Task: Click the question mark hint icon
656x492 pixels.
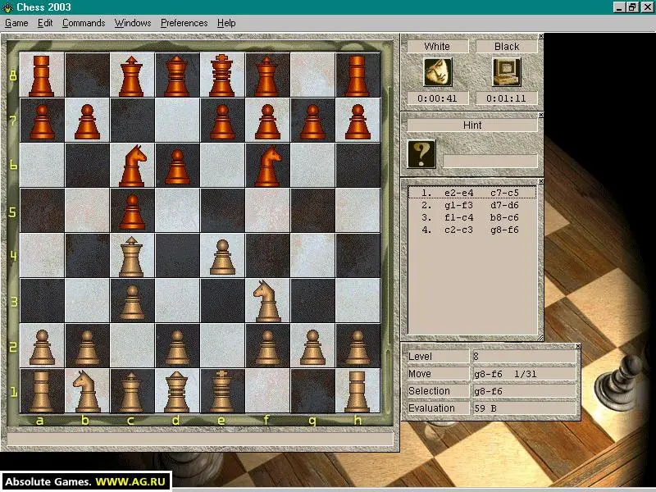Action: (x=421, y=154)
